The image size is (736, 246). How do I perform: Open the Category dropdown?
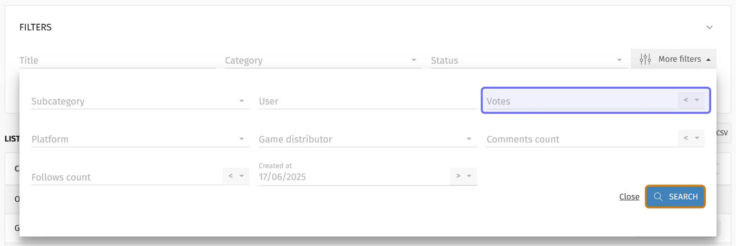point(323,60)
